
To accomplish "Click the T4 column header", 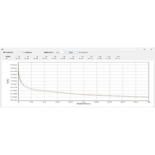I will [x=46, y=57].
